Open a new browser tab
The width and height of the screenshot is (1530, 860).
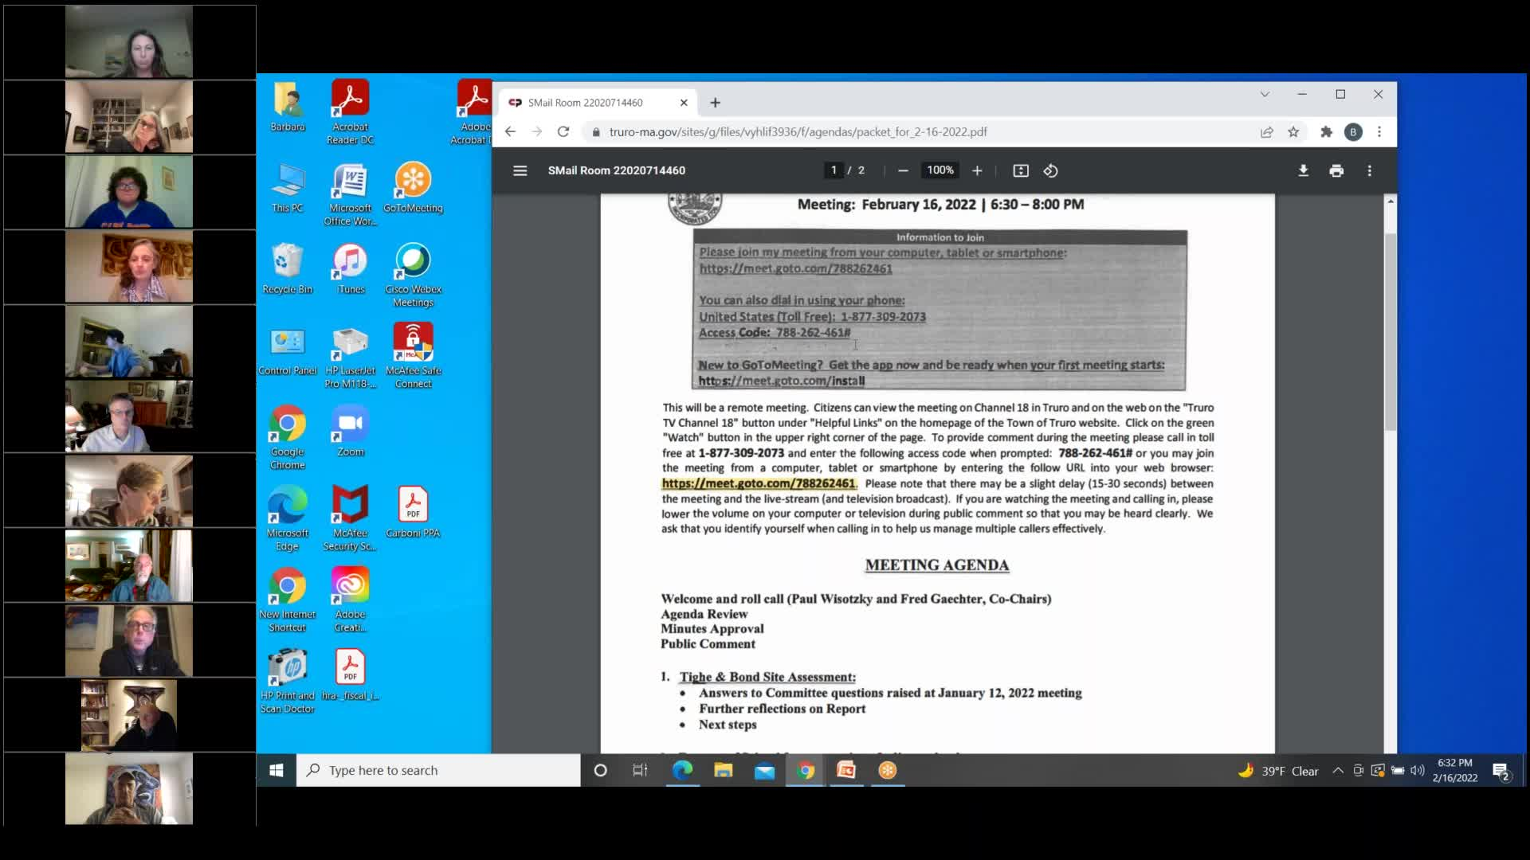(x=715, y=103)
